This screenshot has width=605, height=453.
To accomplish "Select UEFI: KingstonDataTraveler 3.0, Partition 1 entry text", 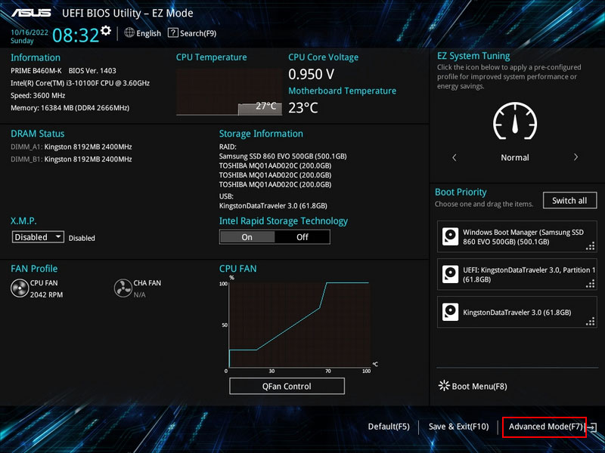I will (x=529, y=275).
